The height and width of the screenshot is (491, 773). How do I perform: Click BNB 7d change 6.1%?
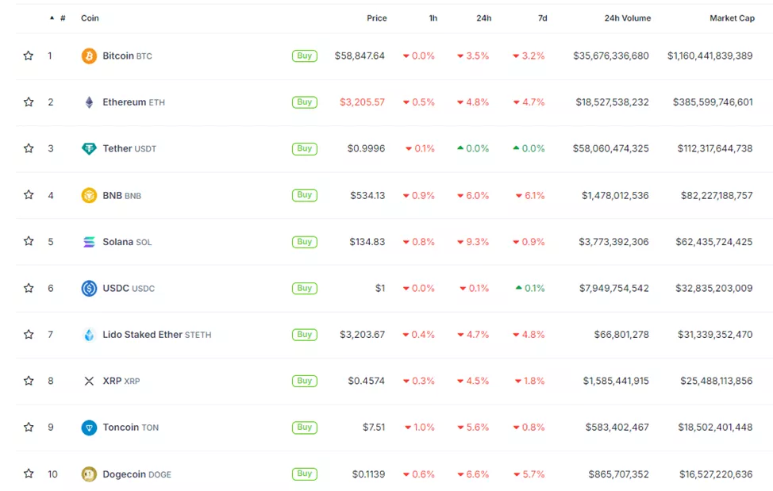[x=530, y=195]
